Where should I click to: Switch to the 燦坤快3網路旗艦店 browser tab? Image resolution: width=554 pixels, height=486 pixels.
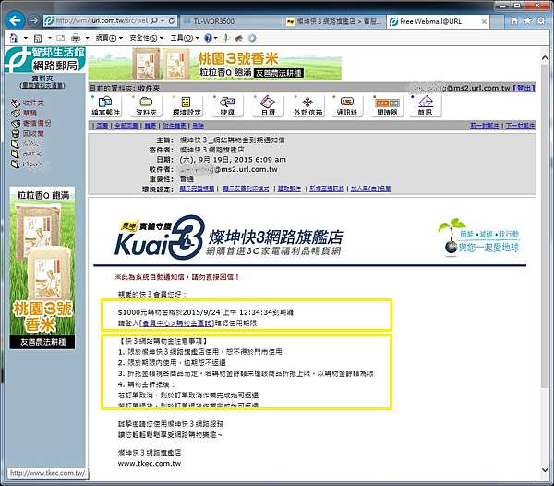pos(334,21)
